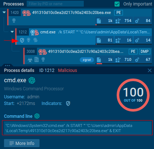The width and height of the screenshot is (154, 149).
Task: Click the DMP tag on process 3008
Action: 144,51
